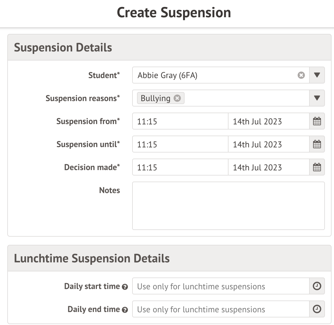Click inside the Notes text area
334x325 pixels.
click(229, 206)
